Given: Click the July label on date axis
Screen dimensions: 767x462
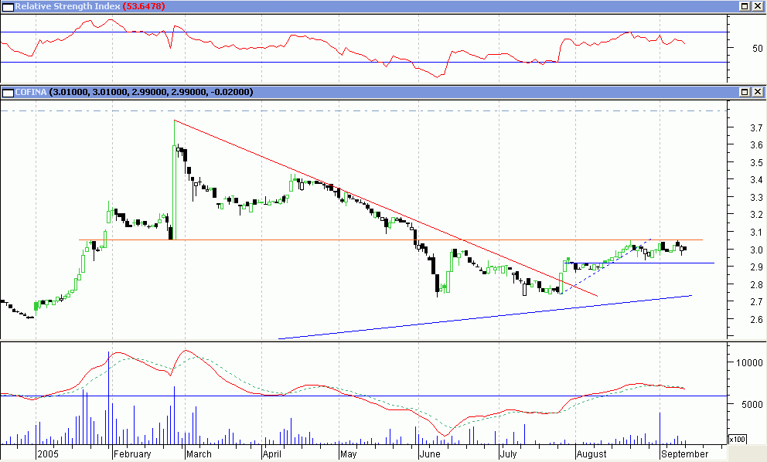Looking at the screenshot, I should point(509,454).
